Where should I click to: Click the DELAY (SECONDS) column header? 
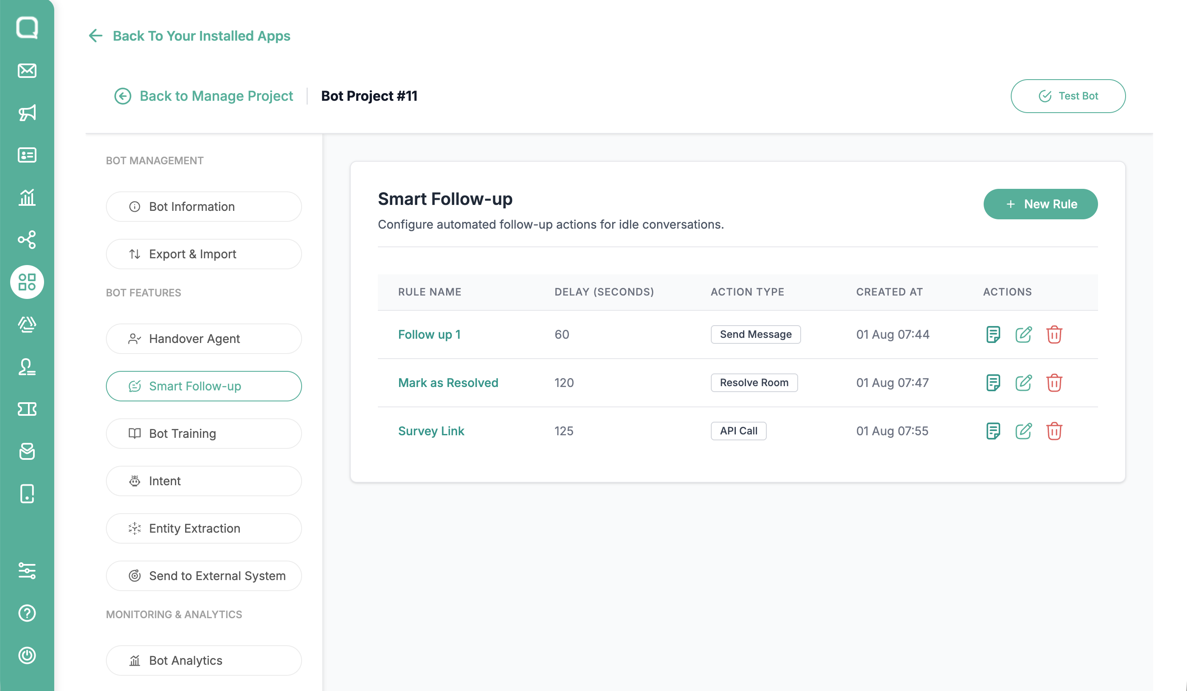pos(605,292)
